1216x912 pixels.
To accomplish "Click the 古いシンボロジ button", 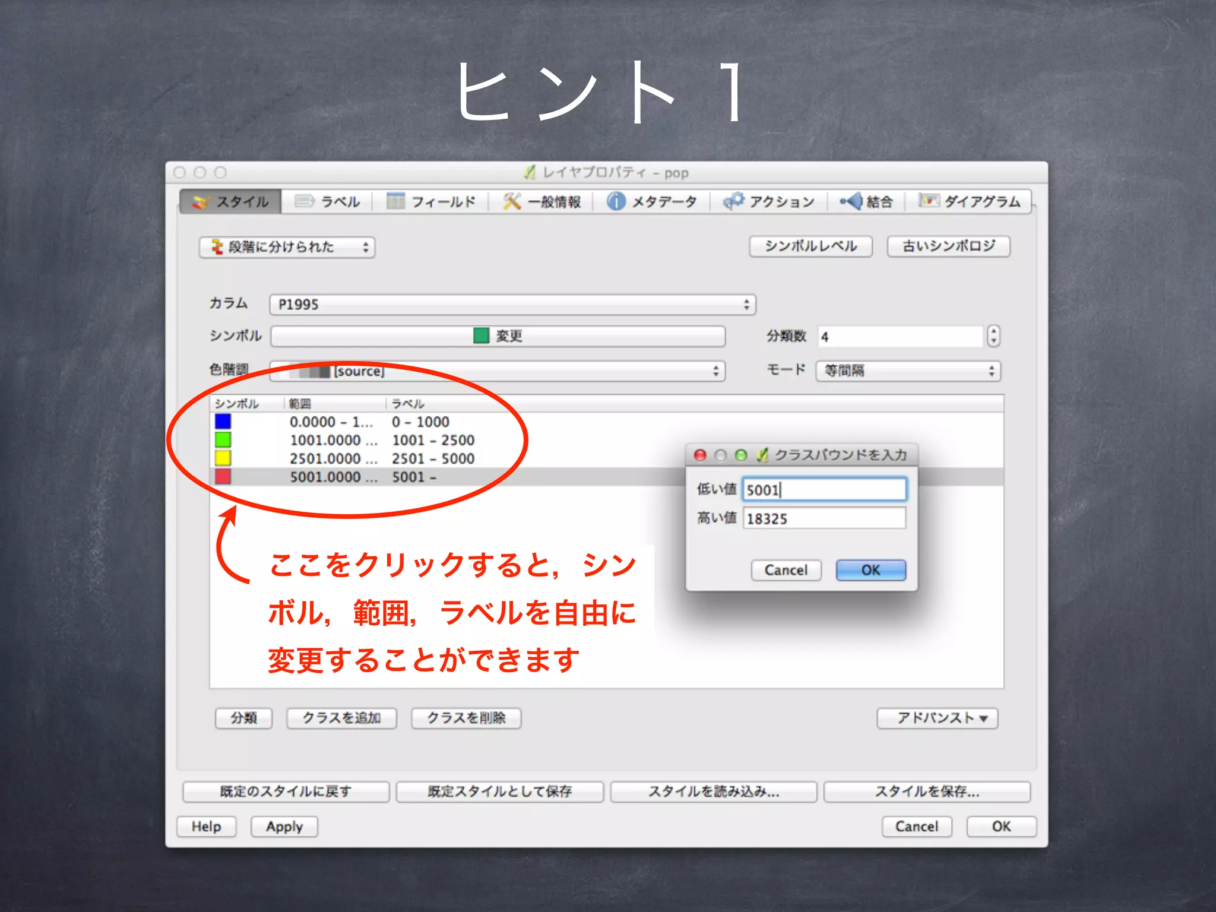I will 949,246.
